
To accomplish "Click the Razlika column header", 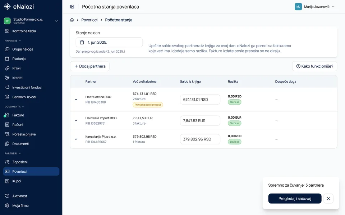I will tap(233, 81).
